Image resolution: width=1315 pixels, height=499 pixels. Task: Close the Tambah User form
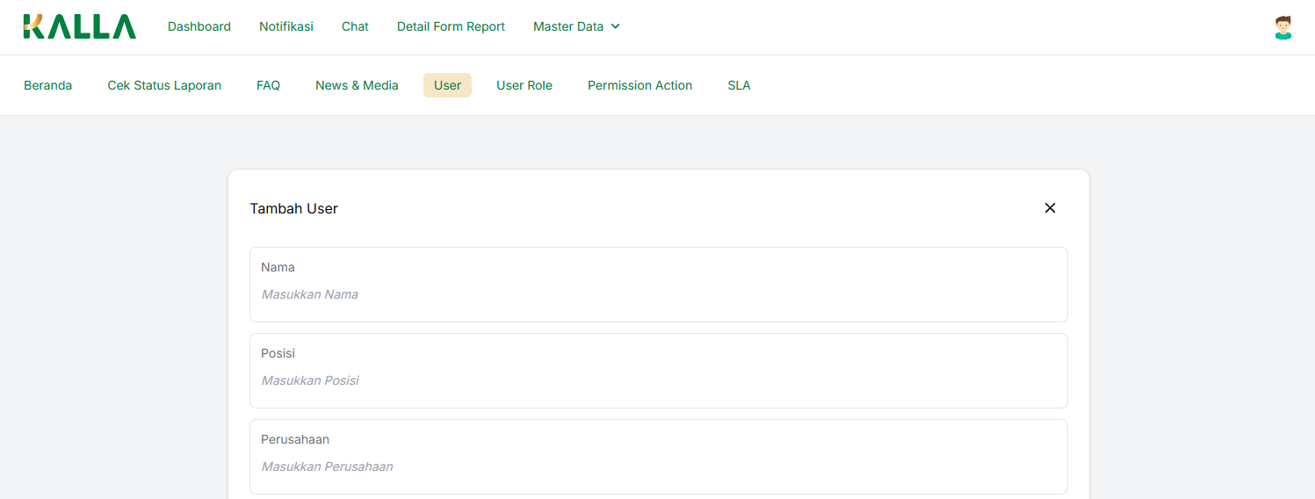pos(1050,208)
